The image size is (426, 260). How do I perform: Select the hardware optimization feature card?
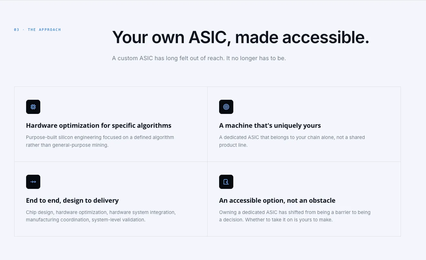tap(111, 124)
